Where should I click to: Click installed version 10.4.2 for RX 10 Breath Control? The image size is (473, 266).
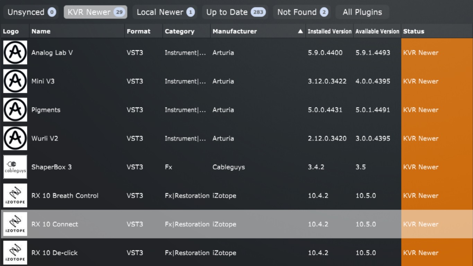click(x=318, y=195)
